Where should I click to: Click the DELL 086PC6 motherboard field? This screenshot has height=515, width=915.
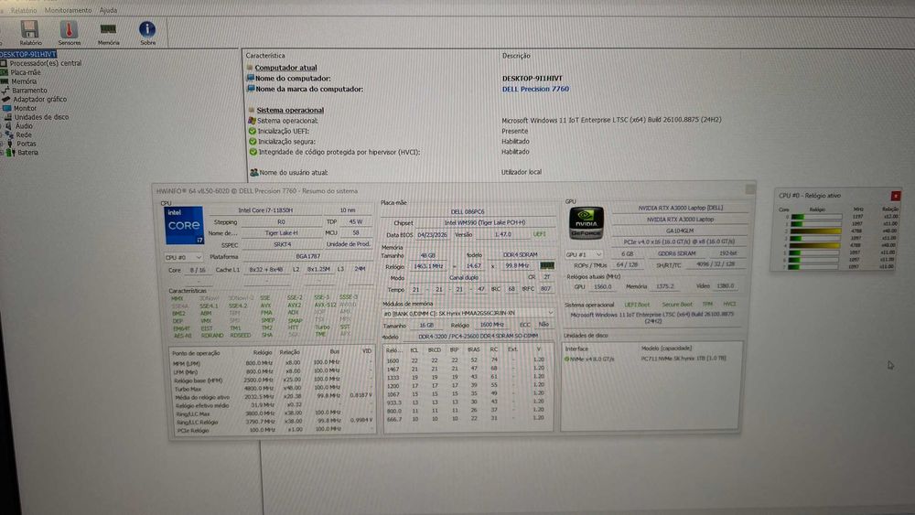pos(467,211)
